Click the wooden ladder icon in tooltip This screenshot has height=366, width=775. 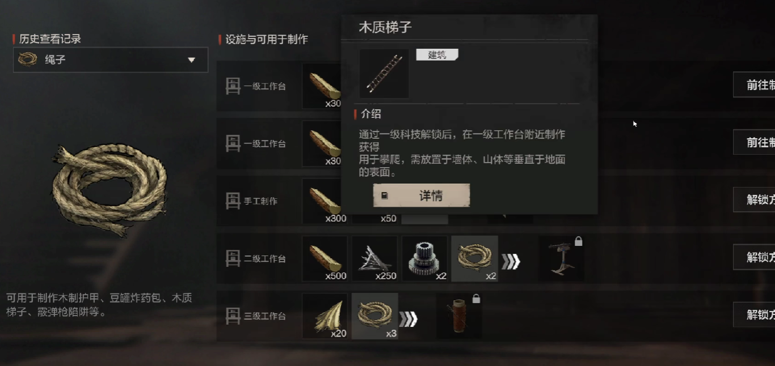pyautogui.click(x=384, y=74)
